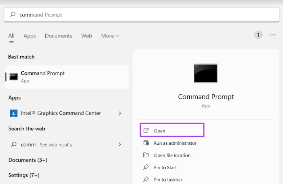Screen dimensions: 283x184
Task: Click Open to launch Command Prompt
Action: pos(160,131)
